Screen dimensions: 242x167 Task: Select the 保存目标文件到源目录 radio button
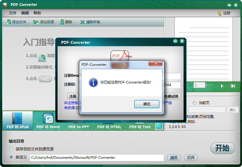(x=11, y=149)
